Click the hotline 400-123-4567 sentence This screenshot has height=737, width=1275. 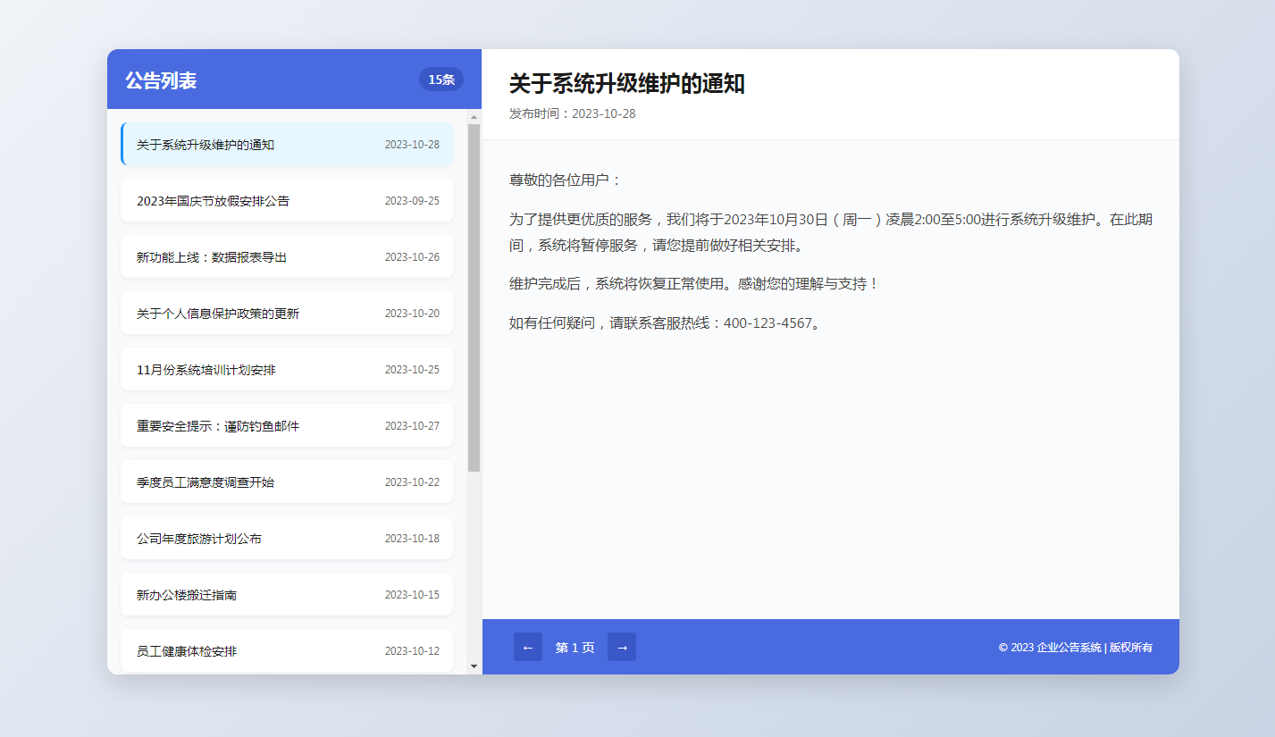click(665, 322)
